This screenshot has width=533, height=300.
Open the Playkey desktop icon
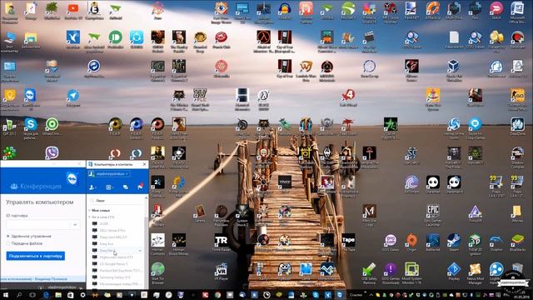(454, 271)
